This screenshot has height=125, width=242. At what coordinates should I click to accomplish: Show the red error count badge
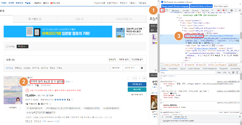[219, 10]
